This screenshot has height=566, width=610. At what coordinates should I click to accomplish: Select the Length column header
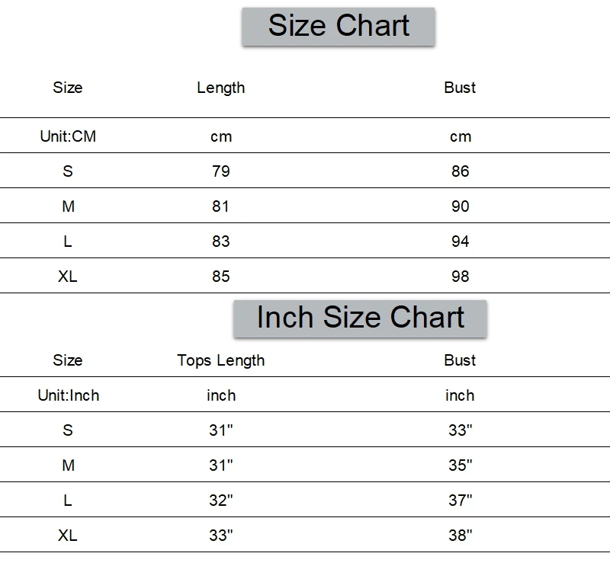pos(220,88)
